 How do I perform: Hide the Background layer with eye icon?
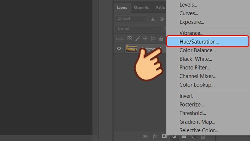pos(119,49)
